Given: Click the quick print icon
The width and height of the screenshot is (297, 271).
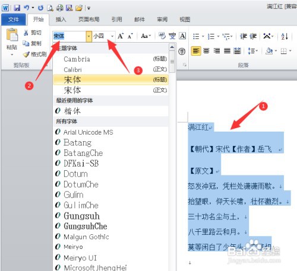Looking at the screenshot, I should pyautogui.click(x=60, y=8).
